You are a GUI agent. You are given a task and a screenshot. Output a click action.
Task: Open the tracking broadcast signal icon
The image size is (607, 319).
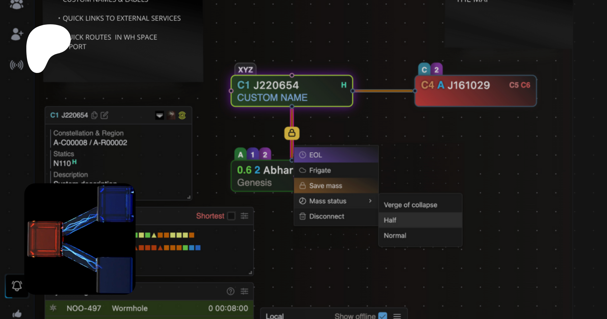coord(17,65)
